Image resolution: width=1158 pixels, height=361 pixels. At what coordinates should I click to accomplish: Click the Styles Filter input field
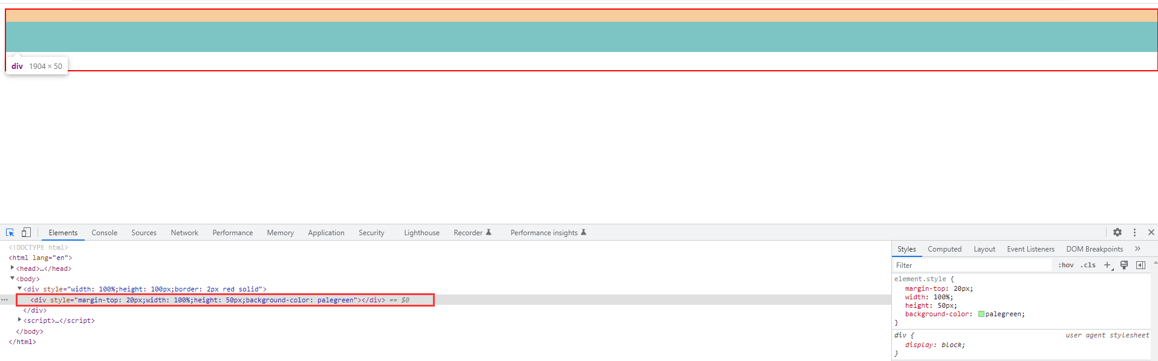[x=972, y=265]
